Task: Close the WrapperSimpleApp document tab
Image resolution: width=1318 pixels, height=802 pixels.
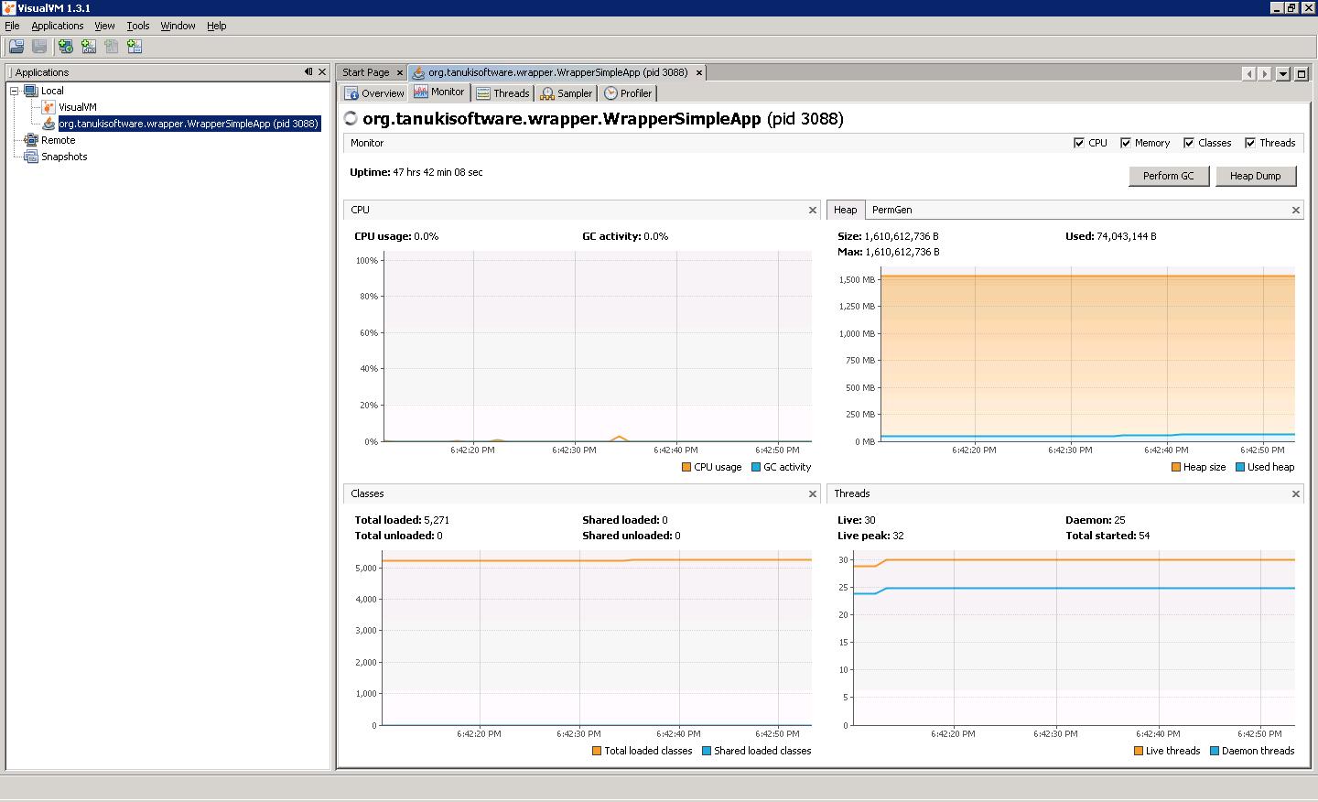Action: (699, 72)
